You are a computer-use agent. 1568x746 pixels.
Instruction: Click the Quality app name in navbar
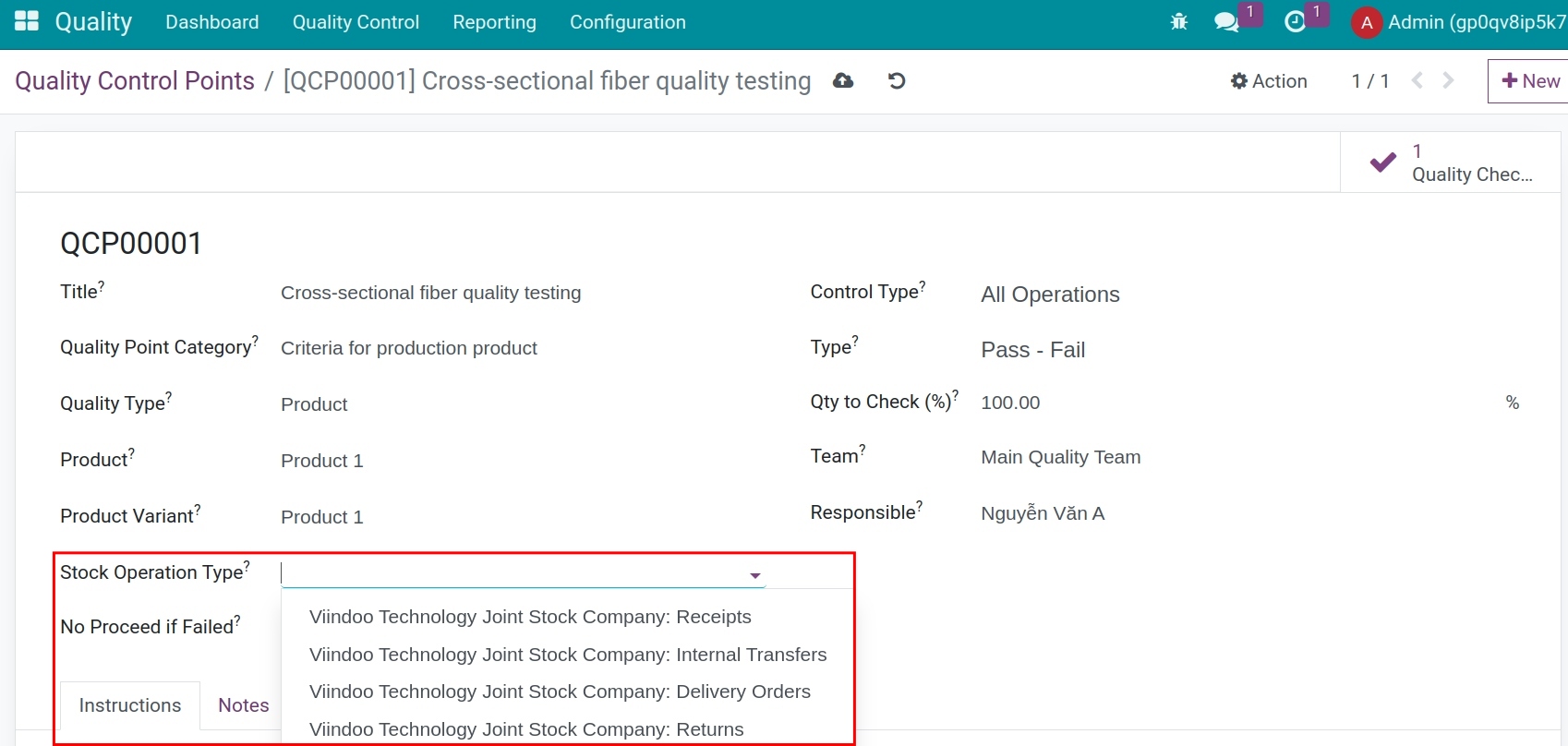click(x=93, y=21)
